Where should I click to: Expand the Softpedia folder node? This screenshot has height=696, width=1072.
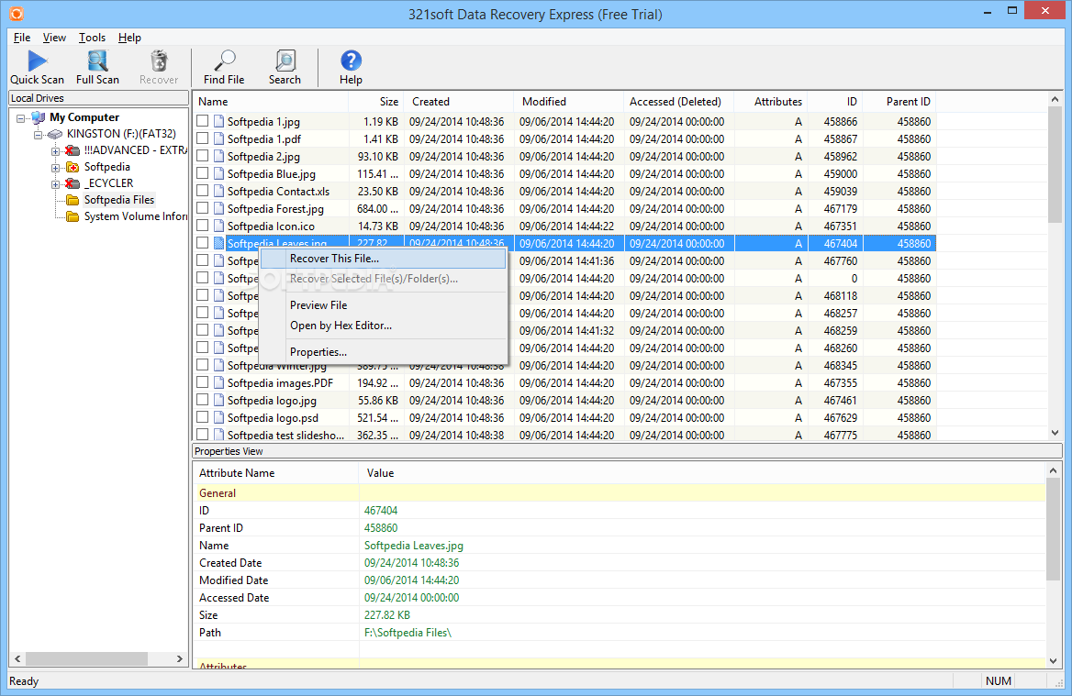[x=55, y=167]
